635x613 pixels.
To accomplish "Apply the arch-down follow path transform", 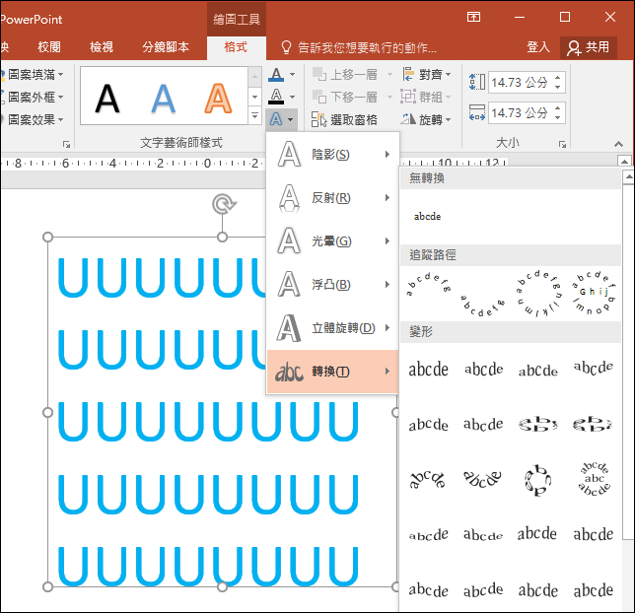I will point(483,306).
